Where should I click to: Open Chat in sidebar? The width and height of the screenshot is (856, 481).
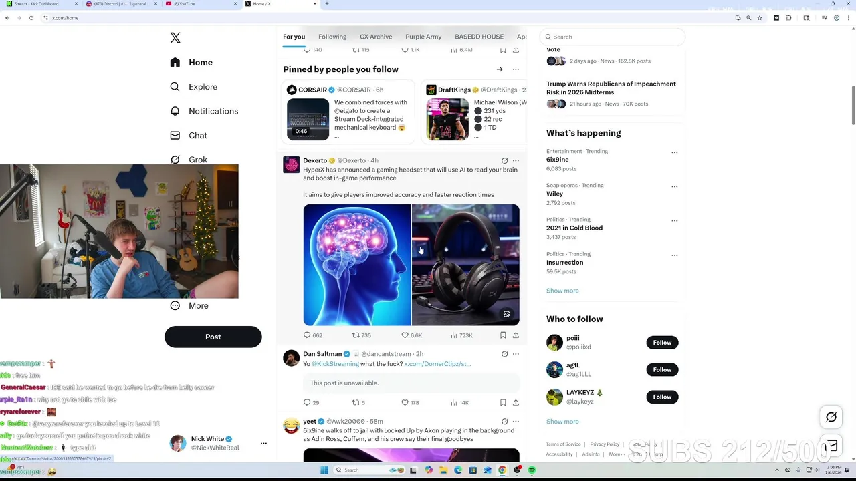click(189, 136)
